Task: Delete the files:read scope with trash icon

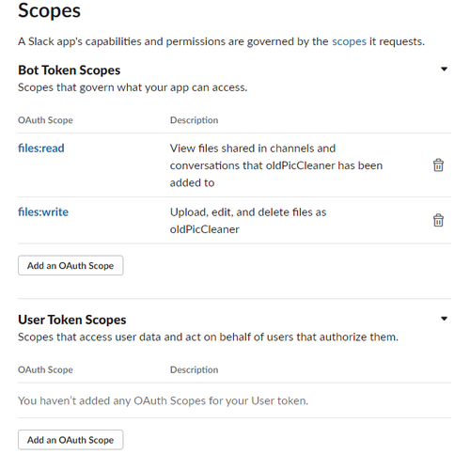Action: tap(438, 165)
